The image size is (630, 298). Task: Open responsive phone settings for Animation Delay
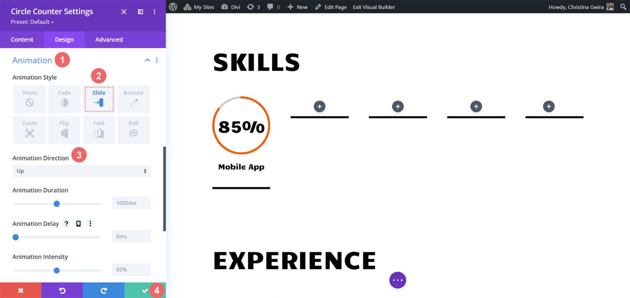78,223
